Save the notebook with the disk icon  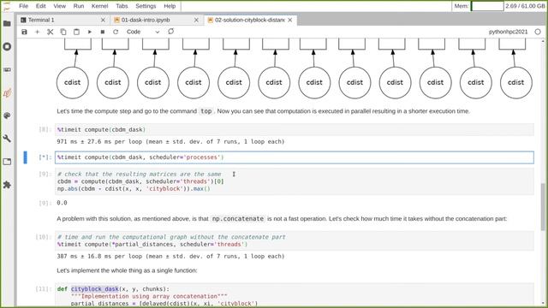tap(24, 32)
